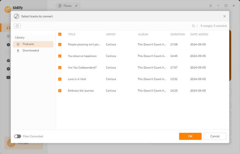The image size is (240, 154).
Task: Sort by the ALBUM column header
Action: tap(143, 34)
